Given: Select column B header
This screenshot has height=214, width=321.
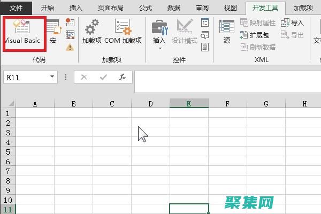Looking at the screenshot, I should [x=73, y=103].
